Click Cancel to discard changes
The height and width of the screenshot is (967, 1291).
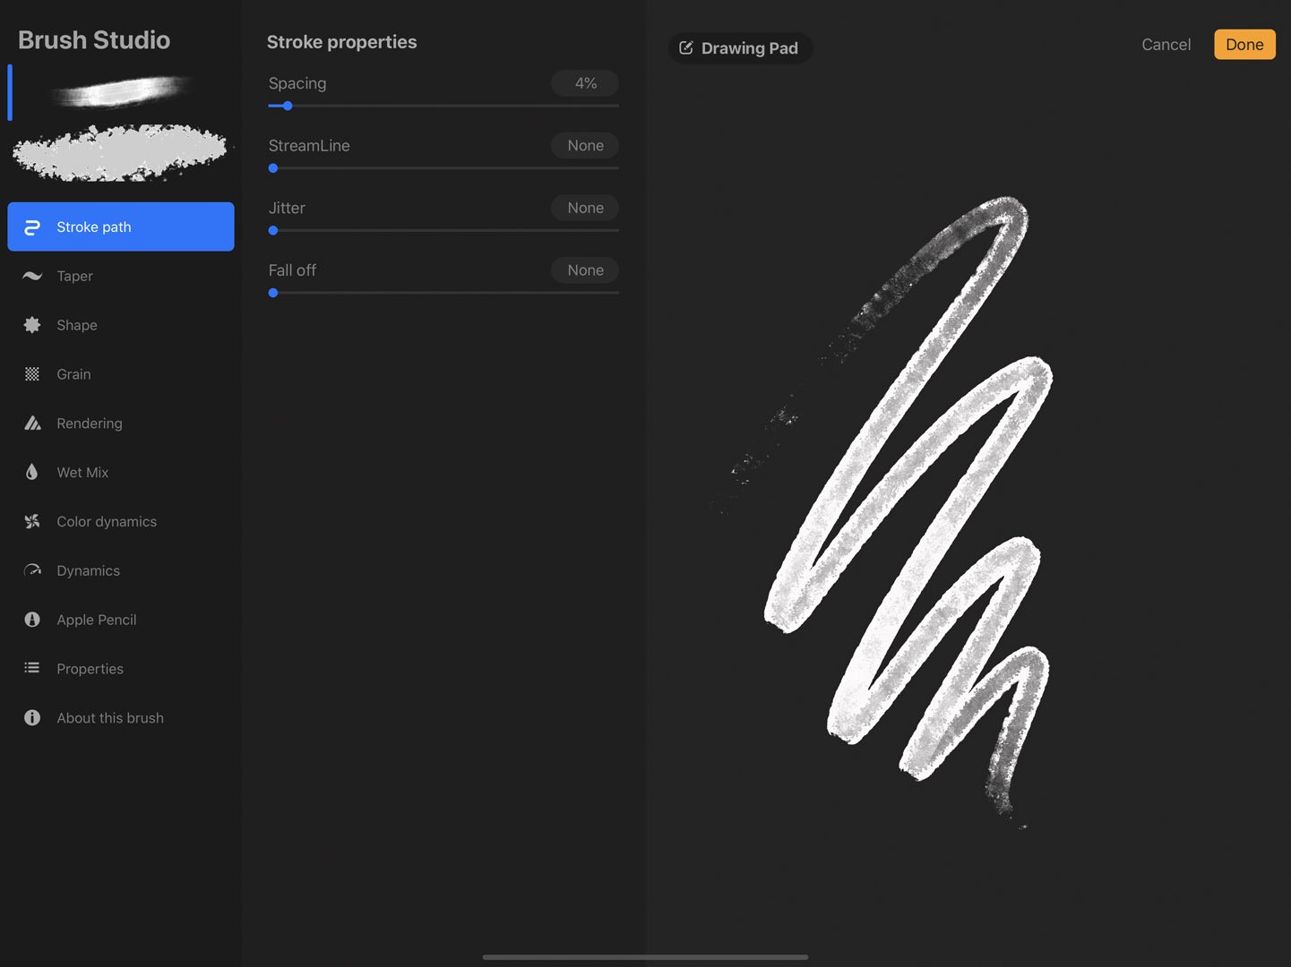(x=1166, y=44)
